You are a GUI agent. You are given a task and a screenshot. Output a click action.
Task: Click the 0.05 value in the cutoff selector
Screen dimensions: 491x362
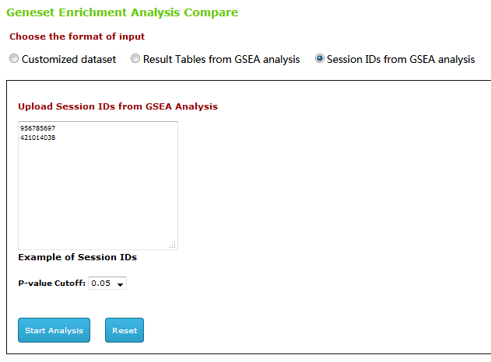(101, 284)
